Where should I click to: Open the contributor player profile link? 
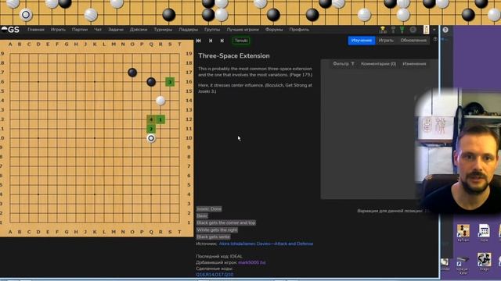tap(252, 262)
